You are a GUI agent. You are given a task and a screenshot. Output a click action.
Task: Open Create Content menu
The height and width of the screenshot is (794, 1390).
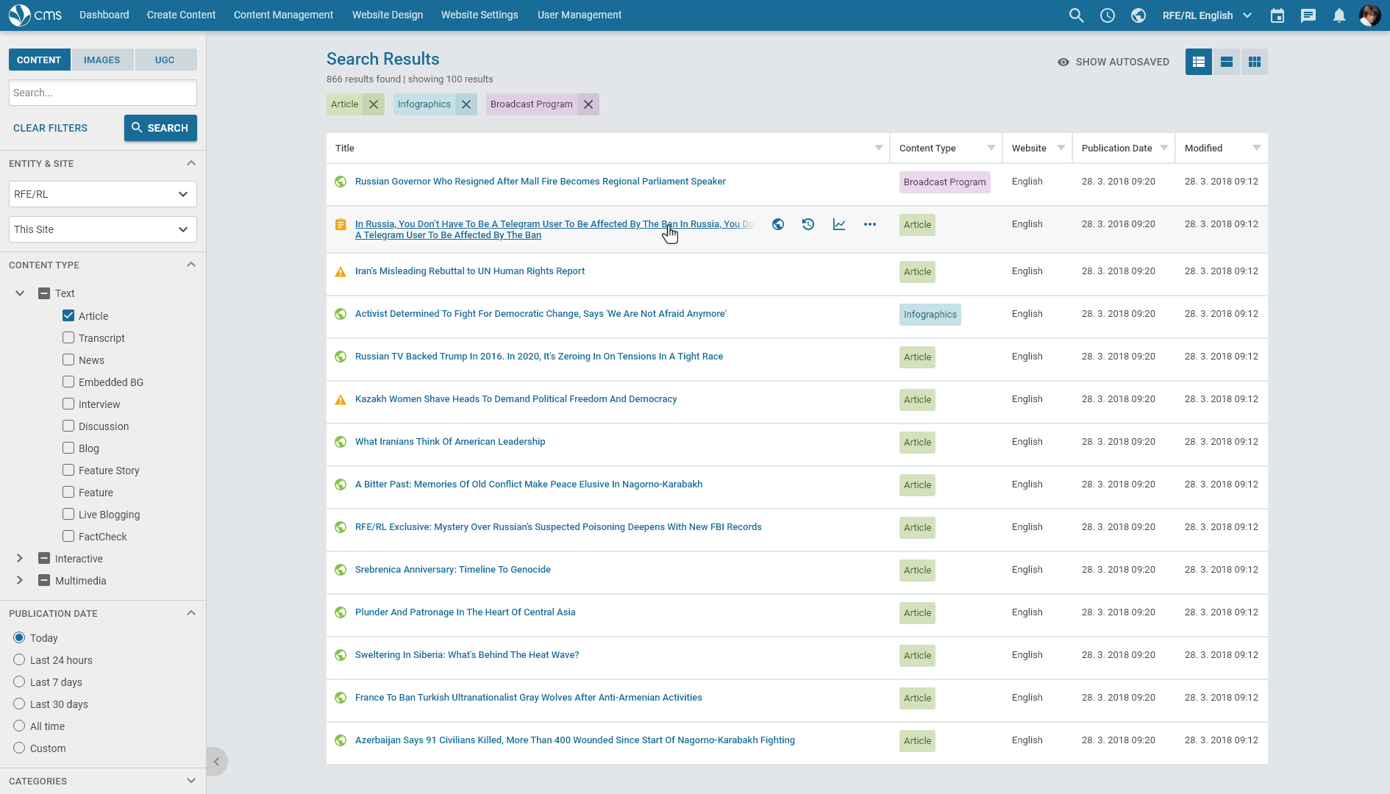[181, 15]
